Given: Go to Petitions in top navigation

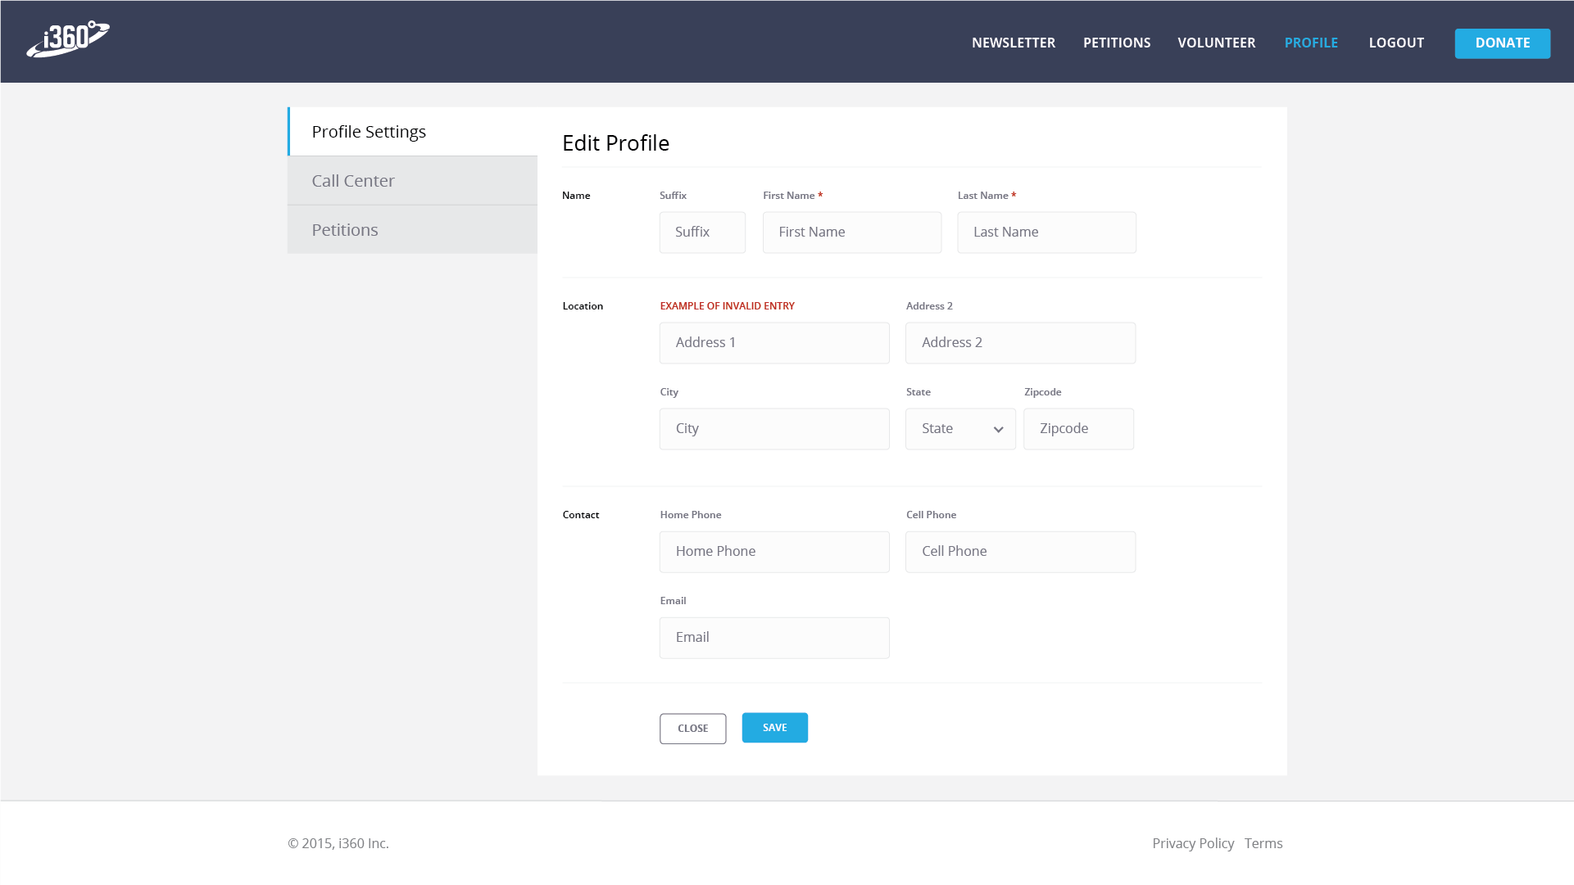Looking at the screenshot, I should click(x=1117, y=43).
